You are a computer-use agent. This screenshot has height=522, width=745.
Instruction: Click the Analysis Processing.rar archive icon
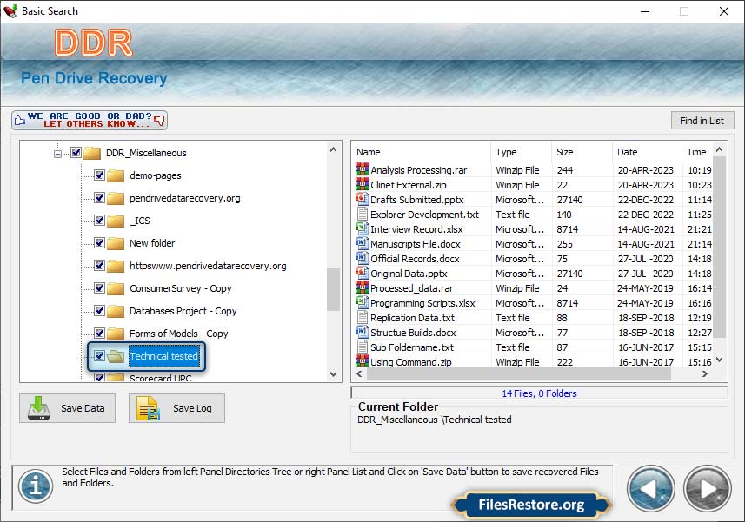coord(362,169)
